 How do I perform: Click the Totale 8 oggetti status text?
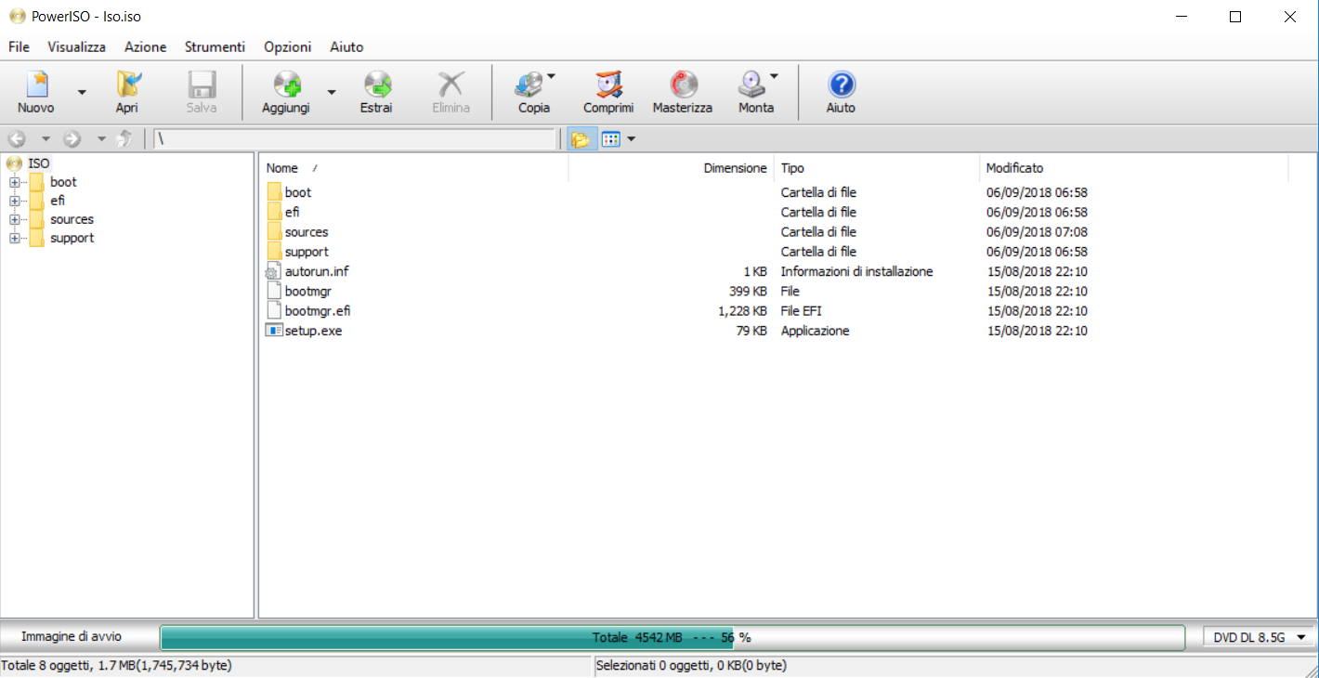click(x=117, y=666)
